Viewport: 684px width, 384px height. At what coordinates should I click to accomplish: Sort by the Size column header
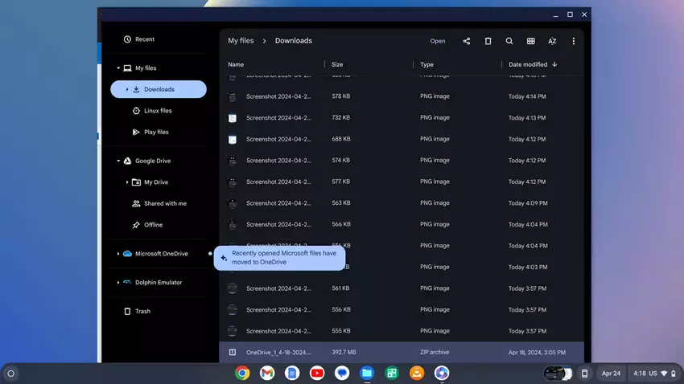click(337, 64)
